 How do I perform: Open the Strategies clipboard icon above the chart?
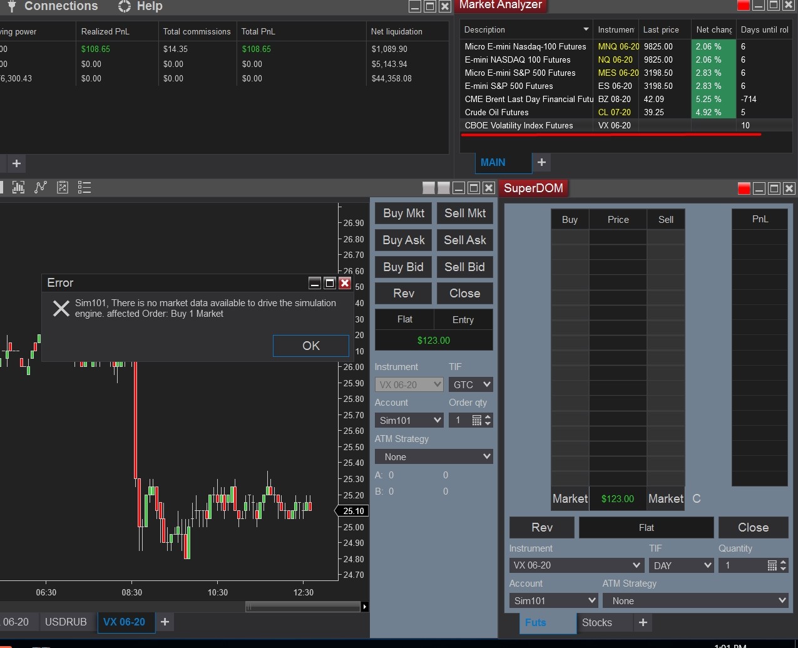[x=62, y=187]
